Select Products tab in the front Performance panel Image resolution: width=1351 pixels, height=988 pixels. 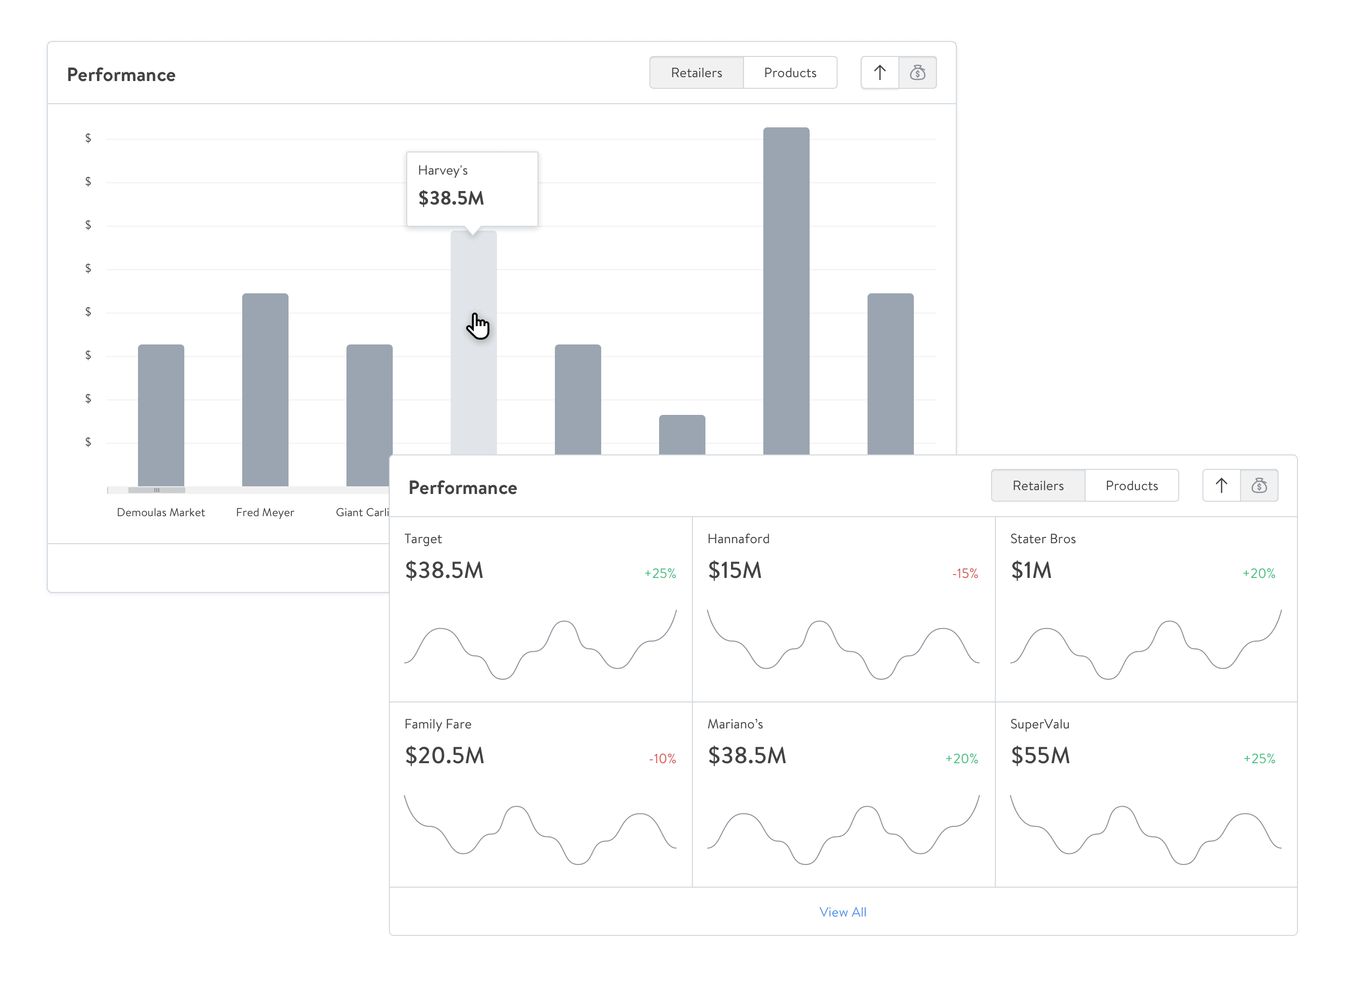(x=1131, y=485)
